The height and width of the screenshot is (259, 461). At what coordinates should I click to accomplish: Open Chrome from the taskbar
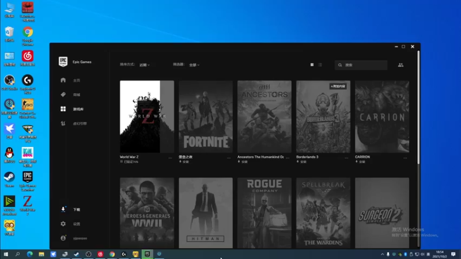112,254
